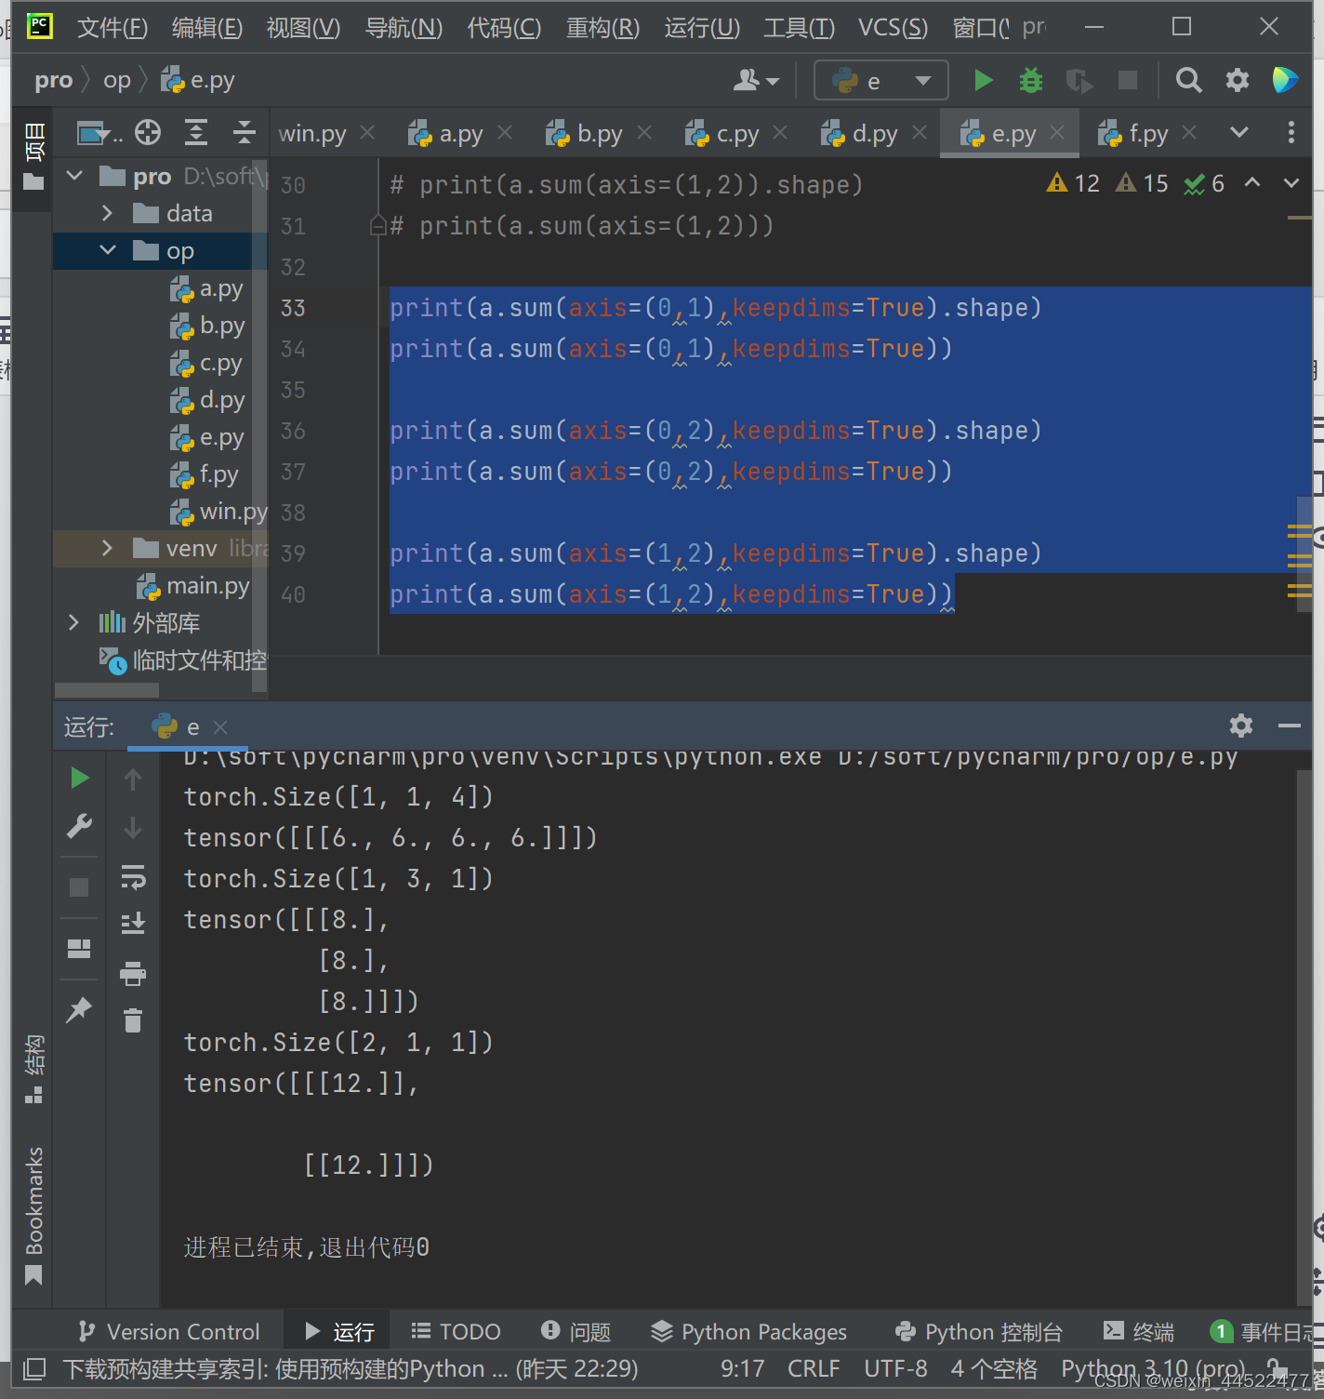This screenshot has width=1324, height=1399.
Task: Expand the 外部库 external libraries node
Action: 74,622
